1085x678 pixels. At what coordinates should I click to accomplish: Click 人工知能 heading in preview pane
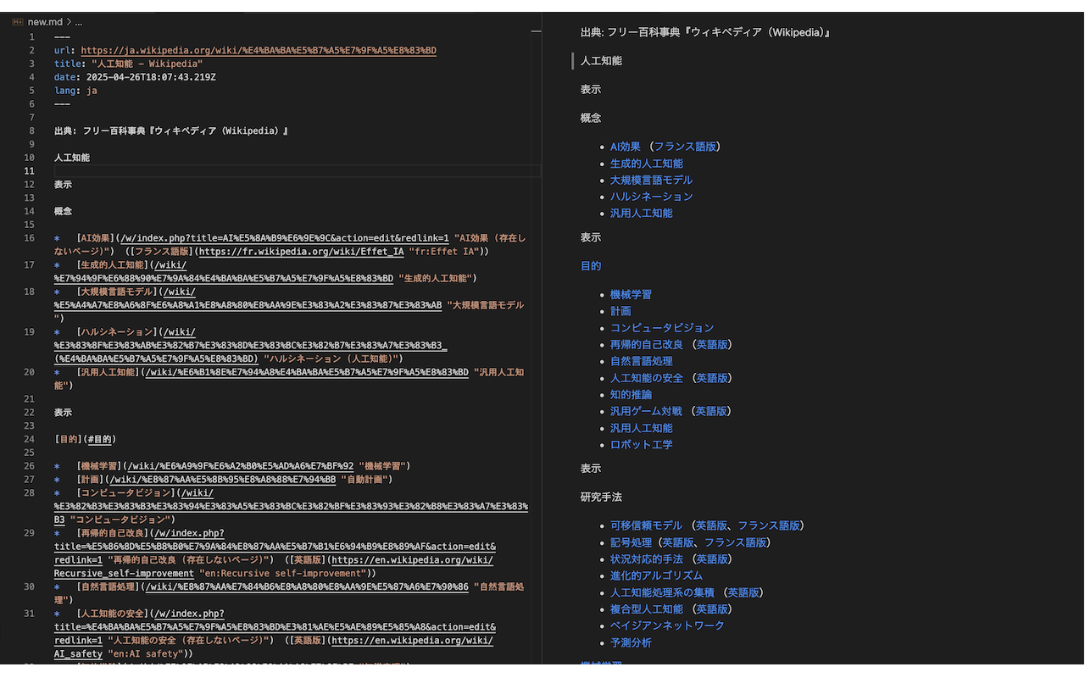click(x=601, y=61)
